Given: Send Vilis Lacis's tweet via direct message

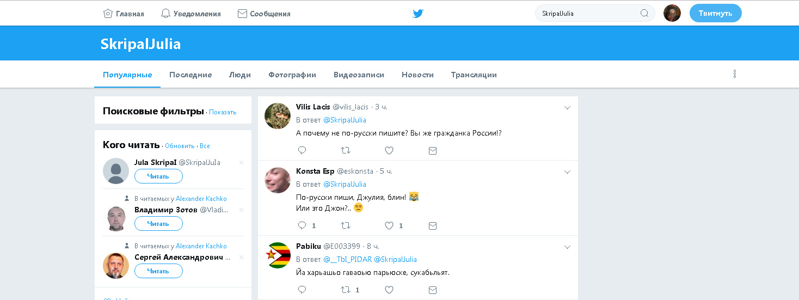Looking at the screenshot, I should [x=433, y=150].
